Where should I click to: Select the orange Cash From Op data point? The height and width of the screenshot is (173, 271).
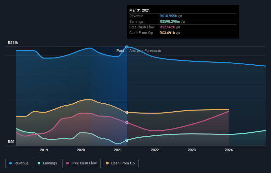[127, 112]
